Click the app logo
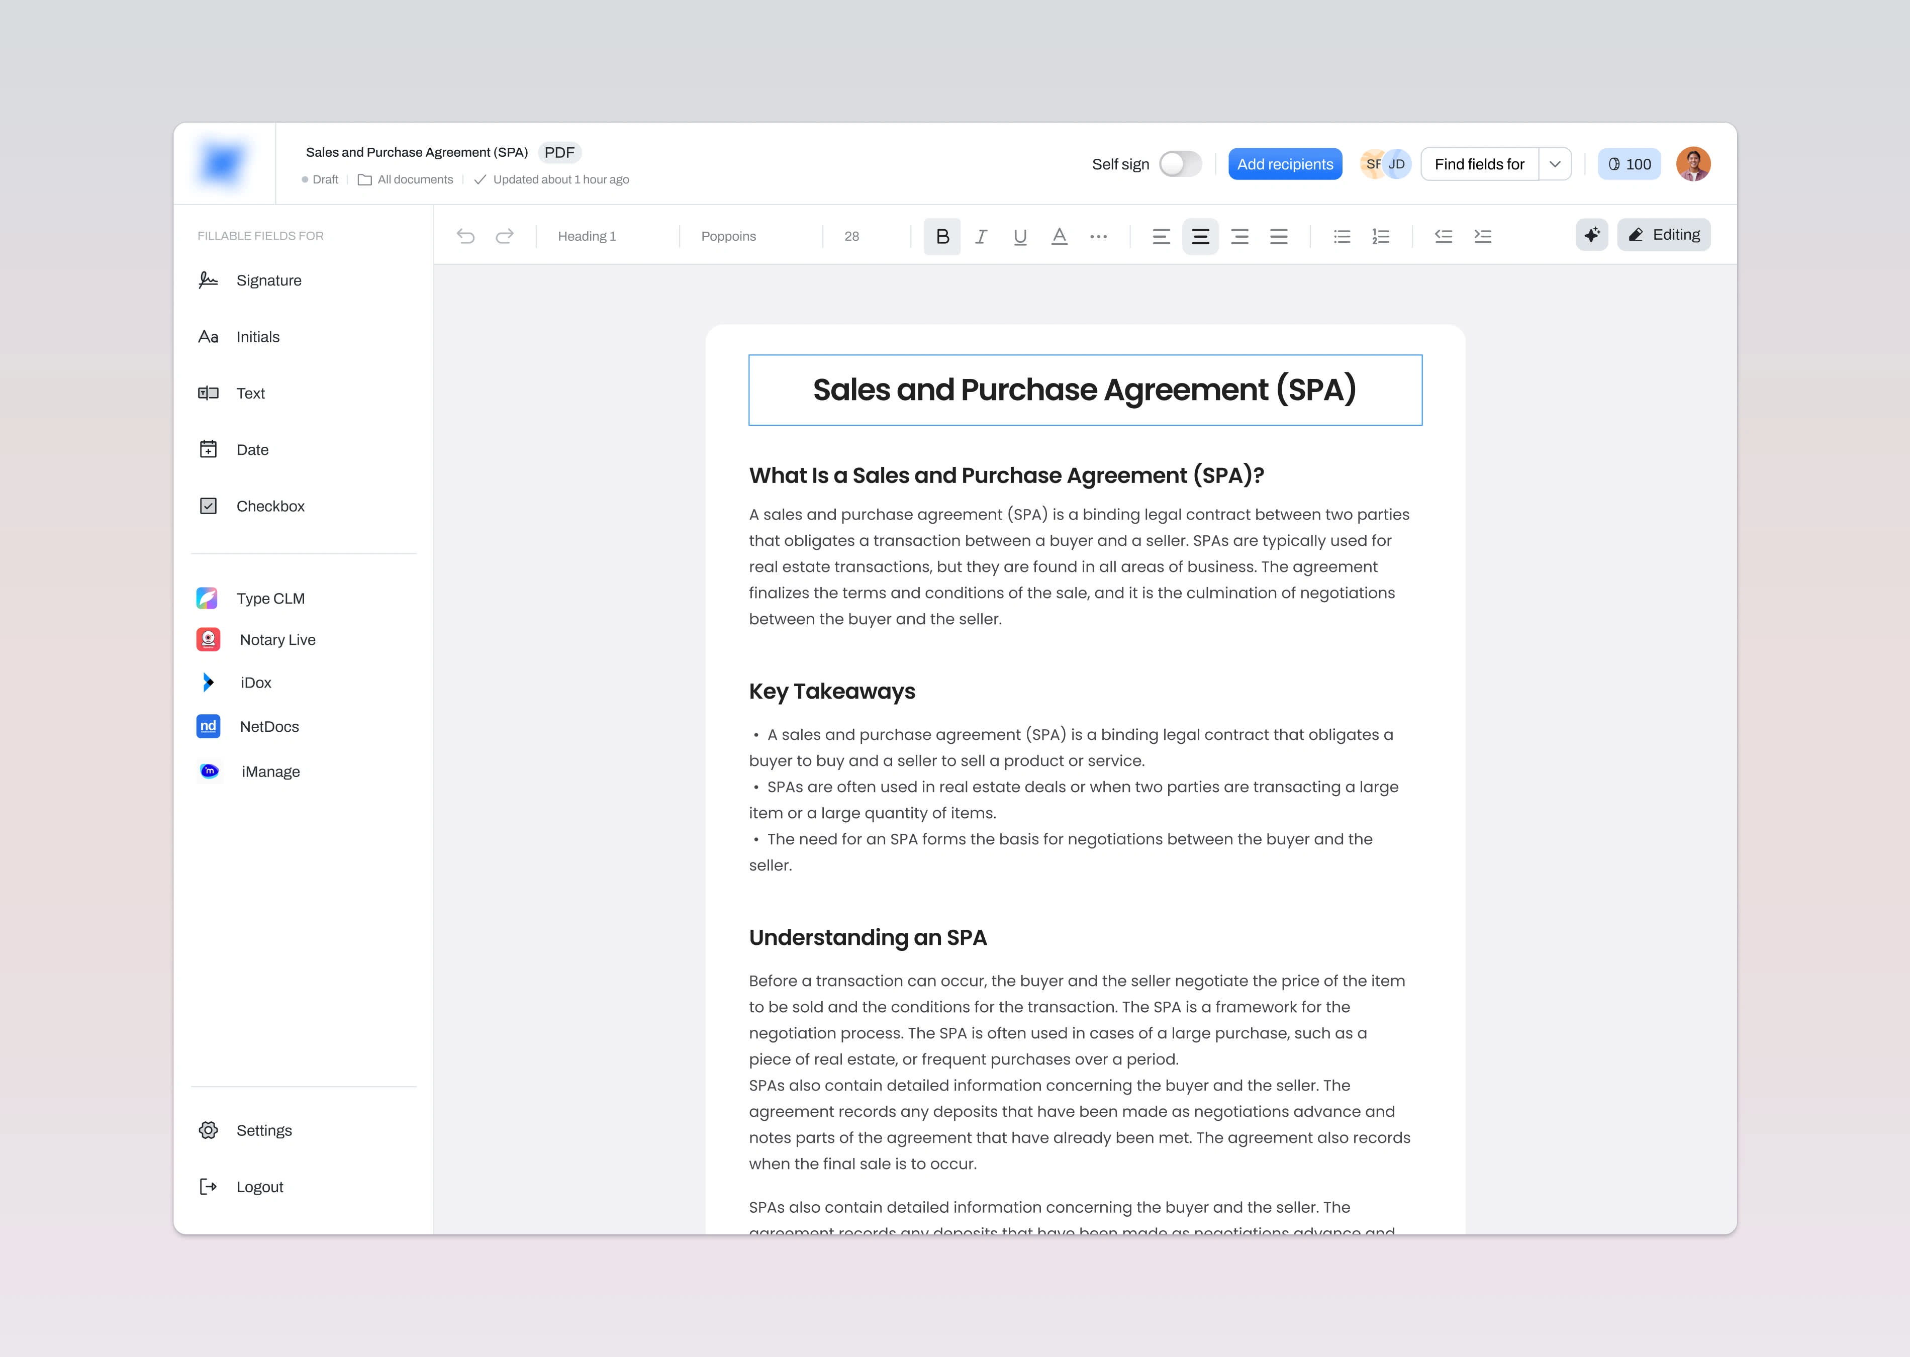Screen dimensions: 1910x1357 pos(222,163)
